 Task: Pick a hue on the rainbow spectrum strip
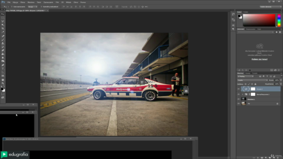[x=279, y=20]
